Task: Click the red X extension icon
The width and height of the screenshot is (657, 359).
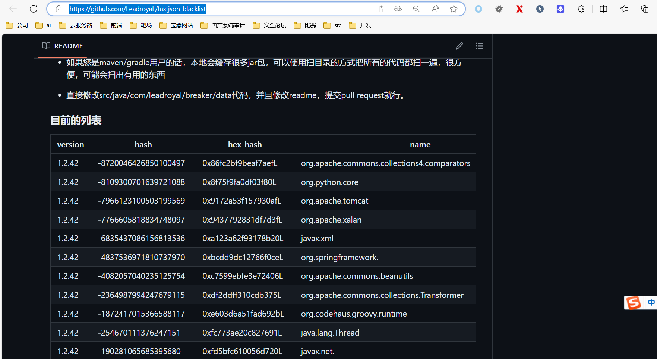Action: (519, 9)
